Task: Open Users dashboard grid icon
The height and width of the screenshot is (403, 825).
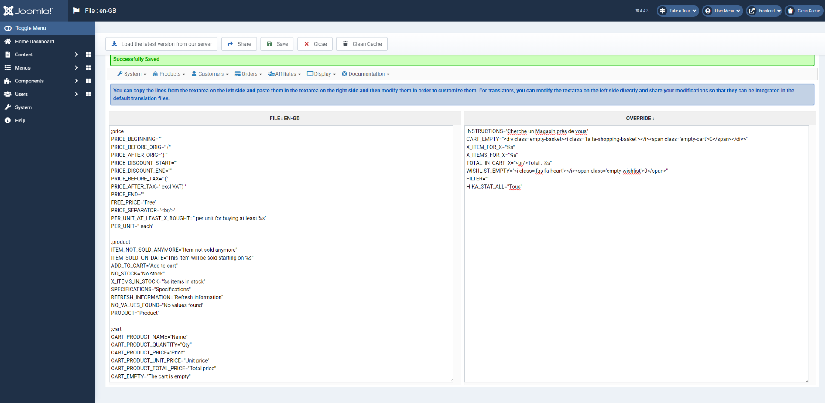Action: coord(88,94)
